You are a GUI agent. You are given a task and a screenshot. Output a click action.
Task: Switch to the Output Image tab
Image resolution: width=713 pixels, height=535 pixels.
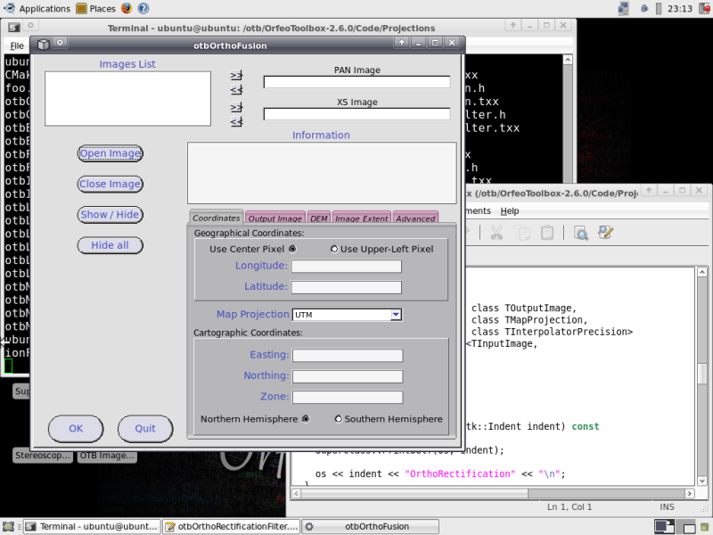(x=275, y=218)
